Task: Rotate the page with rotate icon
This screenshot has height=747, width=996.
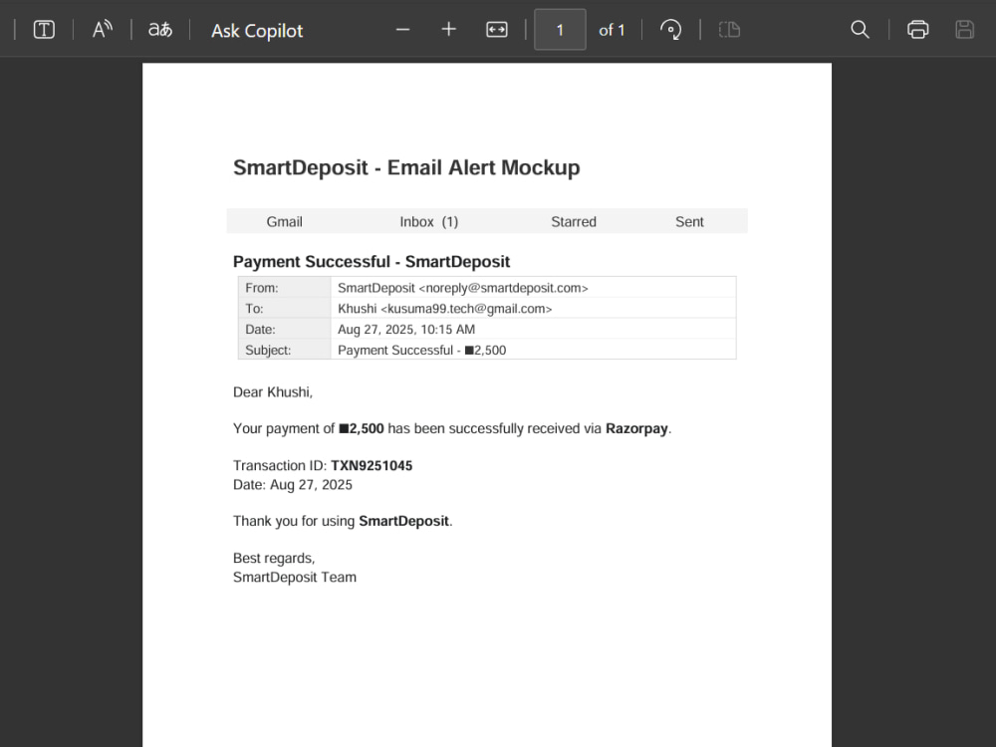Action: pyautogui.click(x=670, y=30)
